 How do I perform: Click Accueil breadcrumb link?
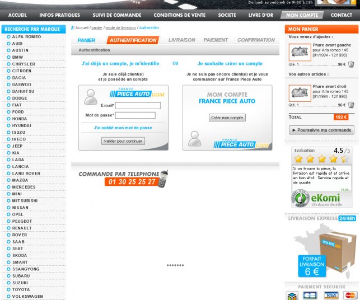pyautogui.click(x=82, y=28)
